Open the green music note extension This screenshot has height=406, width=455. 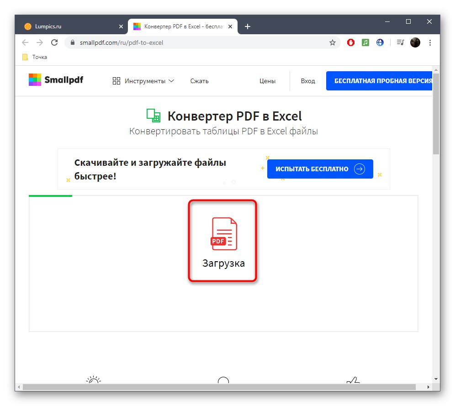point(365,42)
